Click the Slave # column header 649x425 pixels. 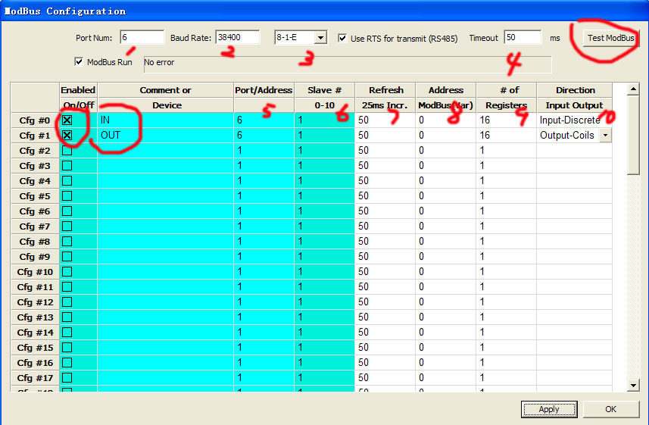pos(324,97)
